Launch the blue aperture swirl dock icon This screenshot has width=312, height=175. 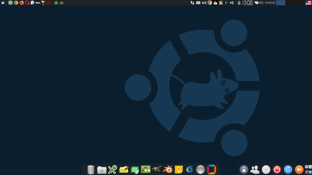pos(189,170)
